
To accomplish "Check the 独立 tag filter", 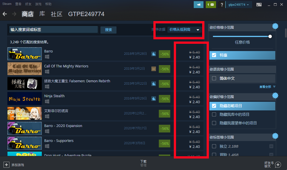I will click(x=214, y=146).
